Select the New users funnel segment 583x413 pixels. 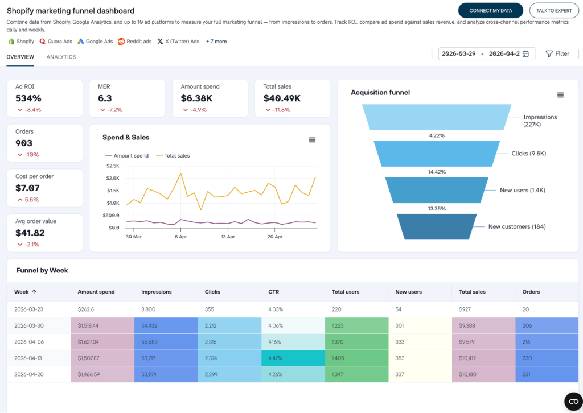pos(437,190)
